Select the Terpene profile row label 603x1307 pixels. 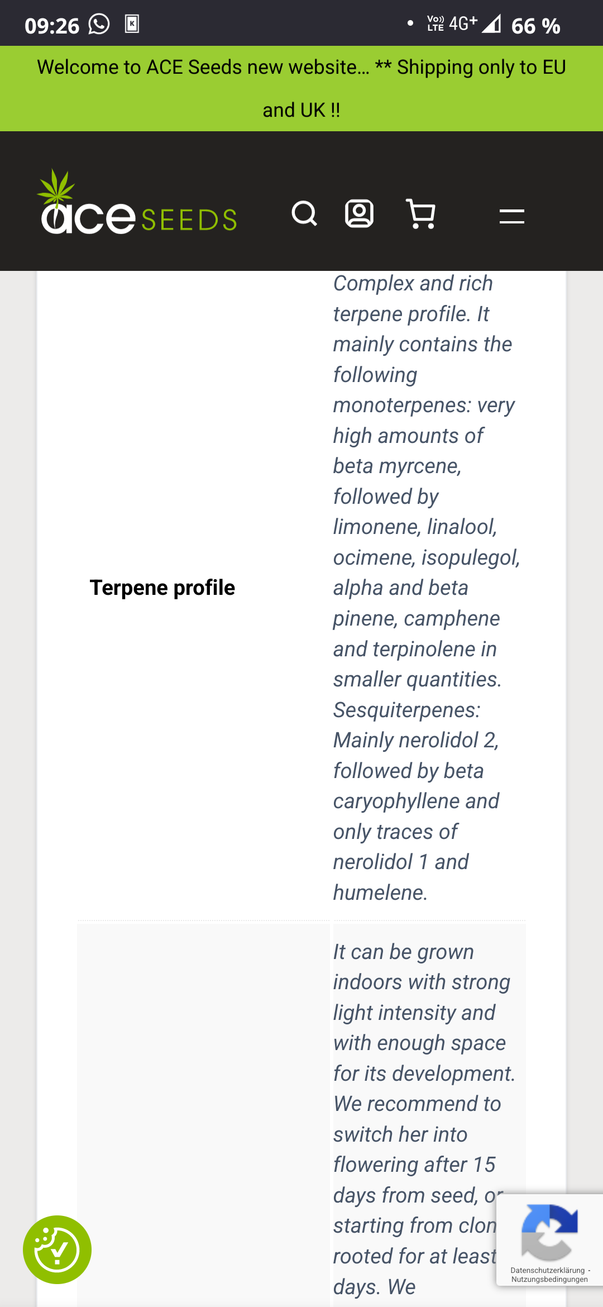click(162, 588)
